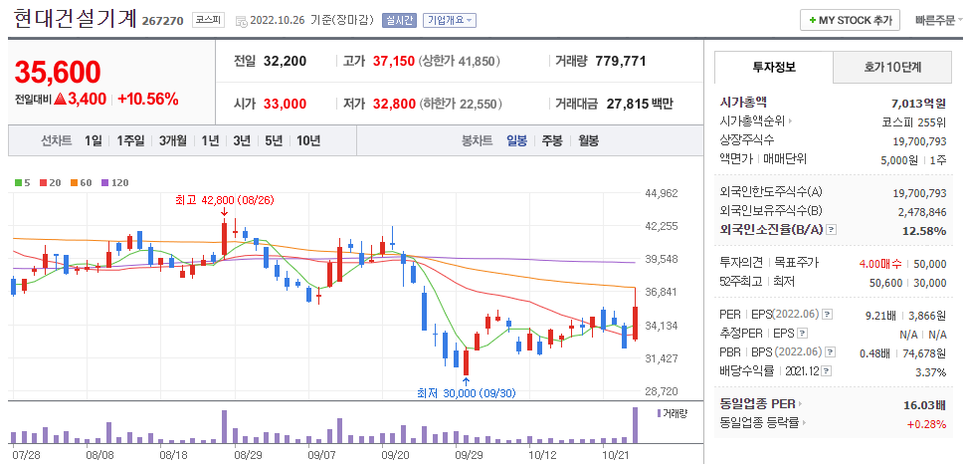Select 10년 line chart period
The height and width of the screenshot is (464, 966).
point(308,140)
